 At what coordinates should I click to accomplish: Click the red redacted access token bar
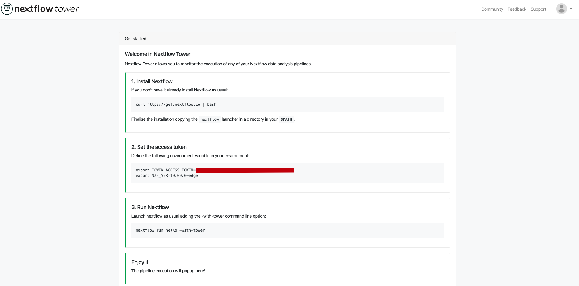[x=245, y=170]
